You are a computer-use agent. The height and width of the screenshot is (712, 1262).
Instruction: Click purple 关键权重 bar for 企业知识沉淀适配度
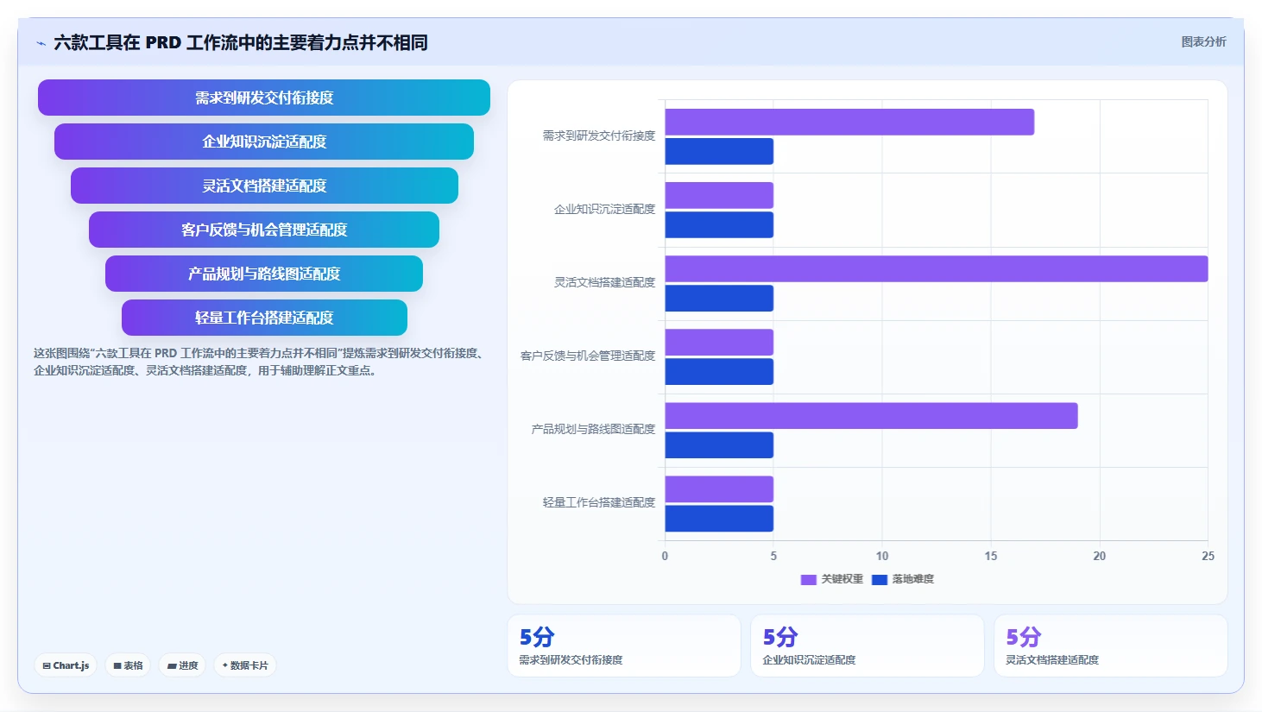[719, 195]
